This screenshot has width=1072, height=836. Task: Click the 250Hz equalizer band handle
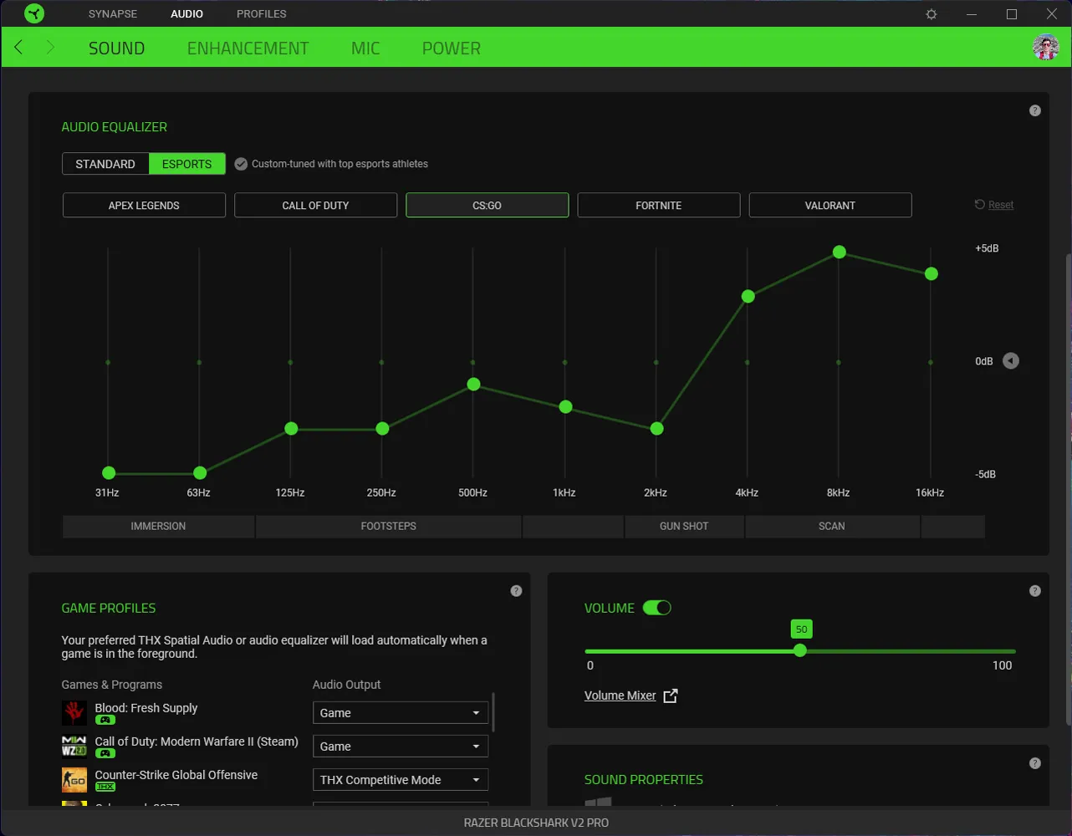[x=382, y=428]
